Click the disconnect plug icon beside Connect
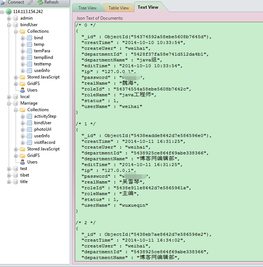The width and height of the screenshot is (263, 267). pyautogui.click(x=30, y=3)
